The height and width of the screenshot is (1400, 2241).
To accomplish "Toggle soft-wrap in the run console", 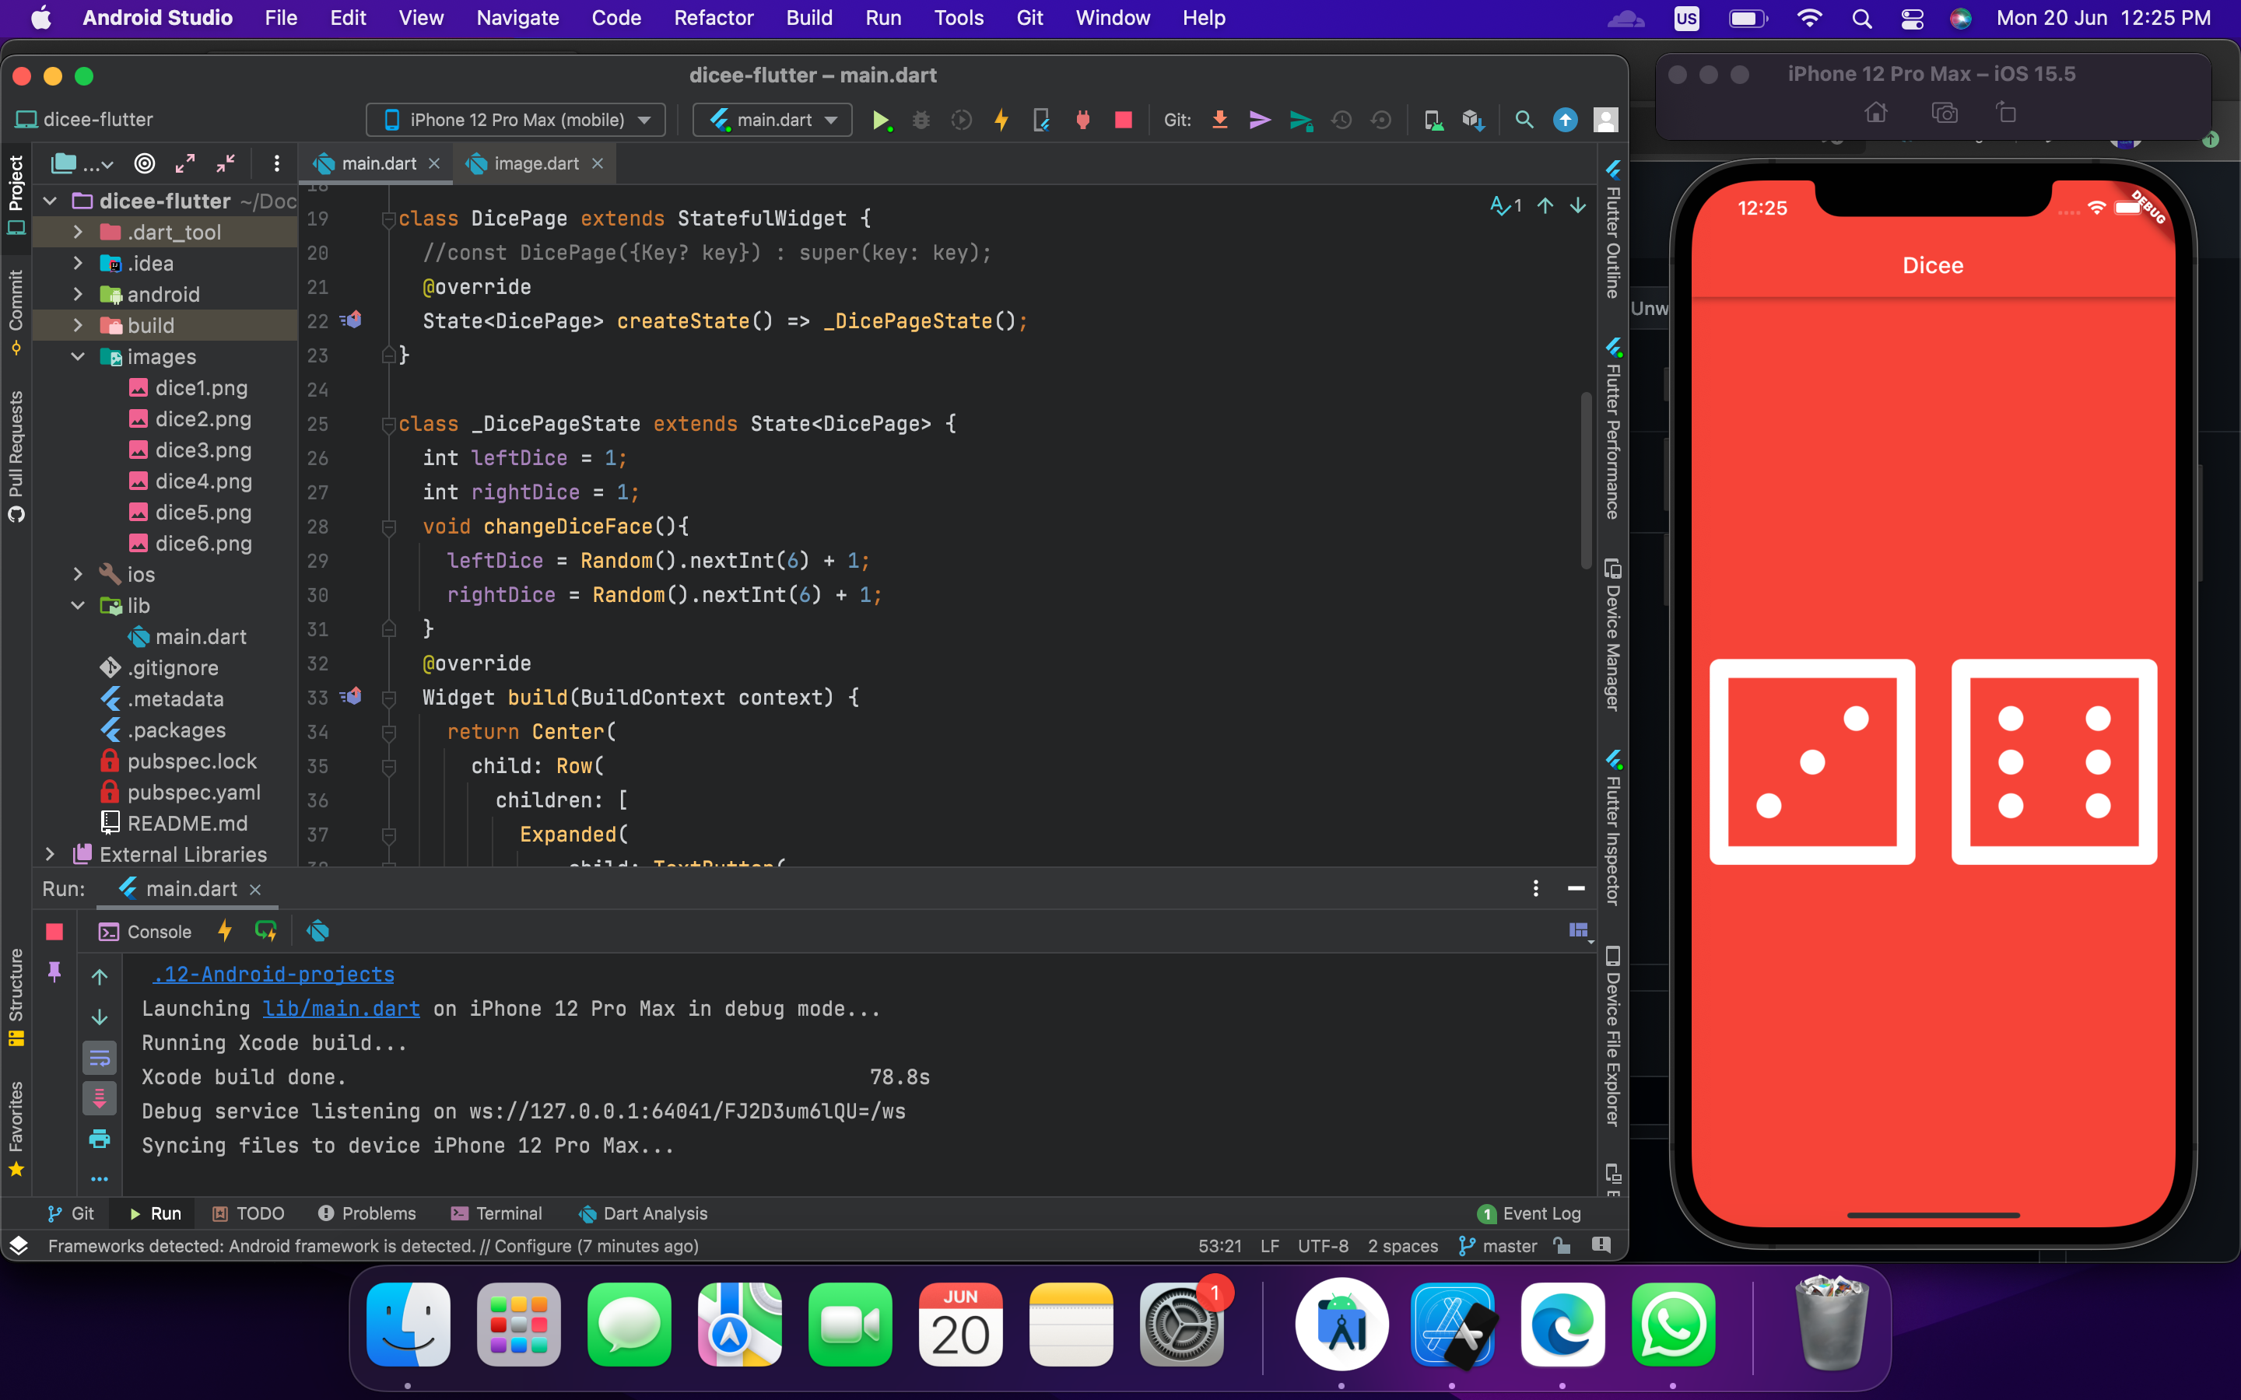I will pyautogui.click(x=100, y=1059).
